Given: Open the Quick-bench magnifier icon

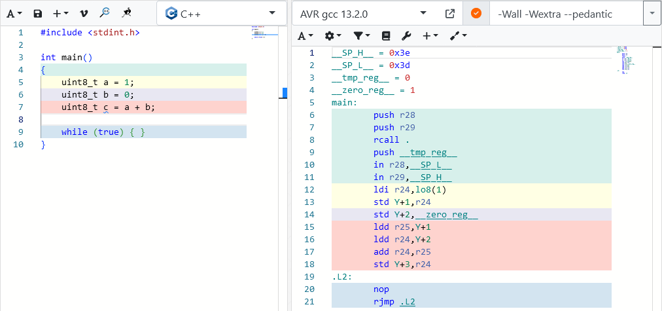Looking at the screenshot, I should coord(105,13).
